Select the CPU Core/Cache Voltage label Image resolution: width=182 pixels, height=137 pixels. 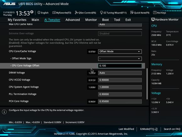click(22, 51)
